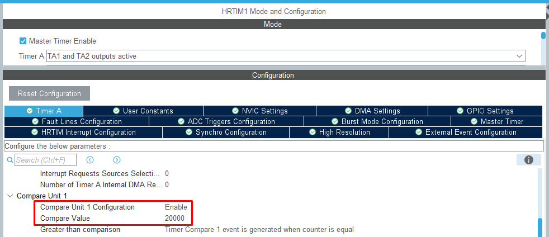Open the Fault Lines Configuration tab
The width and height of the screenshot is (549, 237).
pyautogui.click(x=77, y=121)
